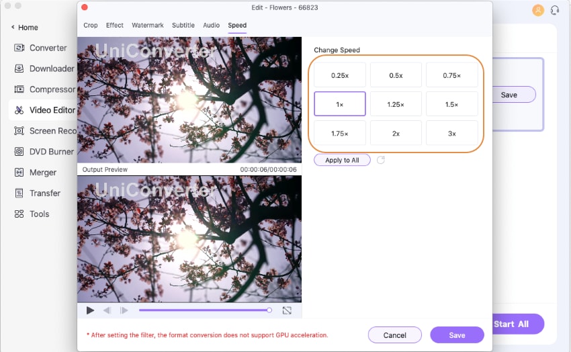Click the user account avatar icon

[x=538, y=10]
